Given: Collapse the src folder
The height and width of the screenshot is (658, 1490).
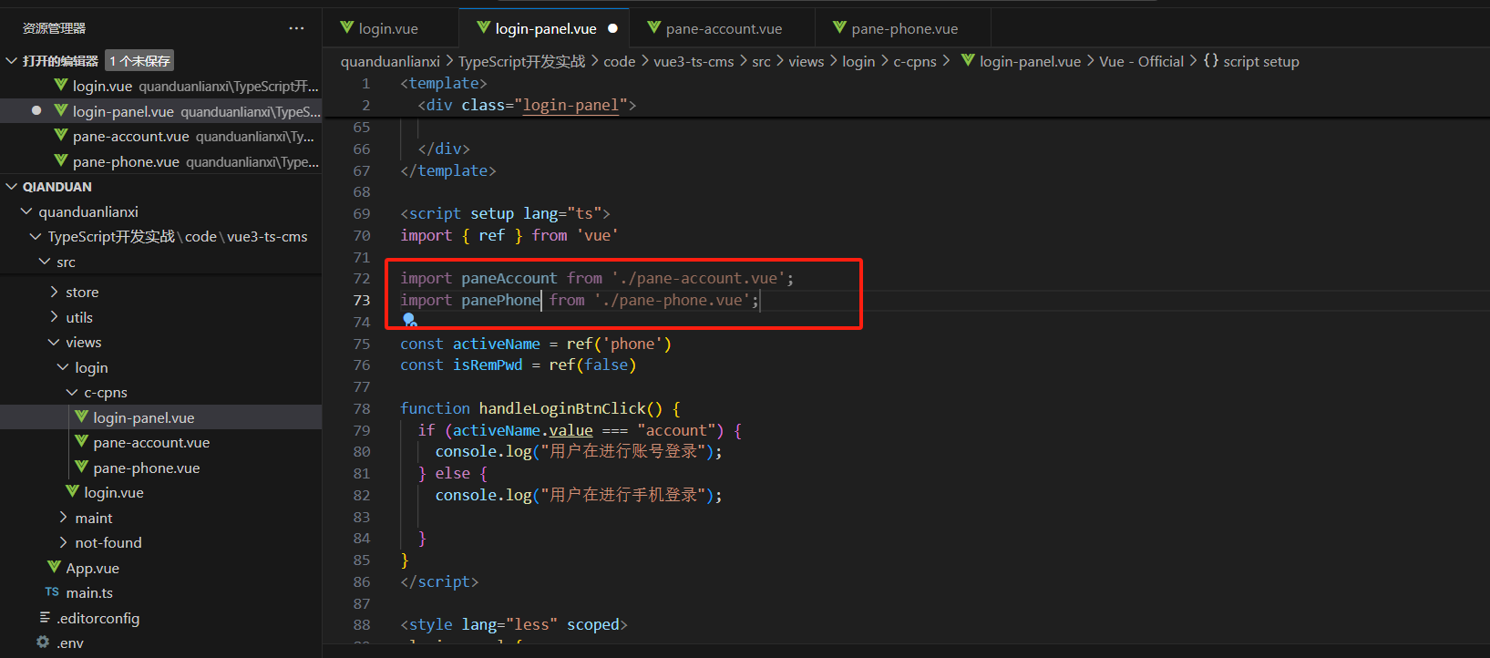Looking at the screenshot, I should point(45,262).
